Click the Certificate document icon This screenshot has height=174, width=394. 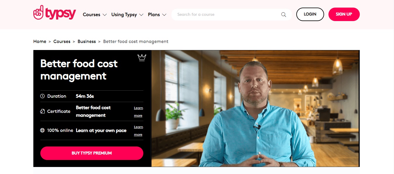click(42, 111)
